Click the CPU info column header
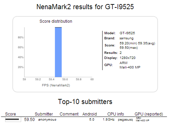Viewport: 169px width, 124px height. (x=116, y=114)
